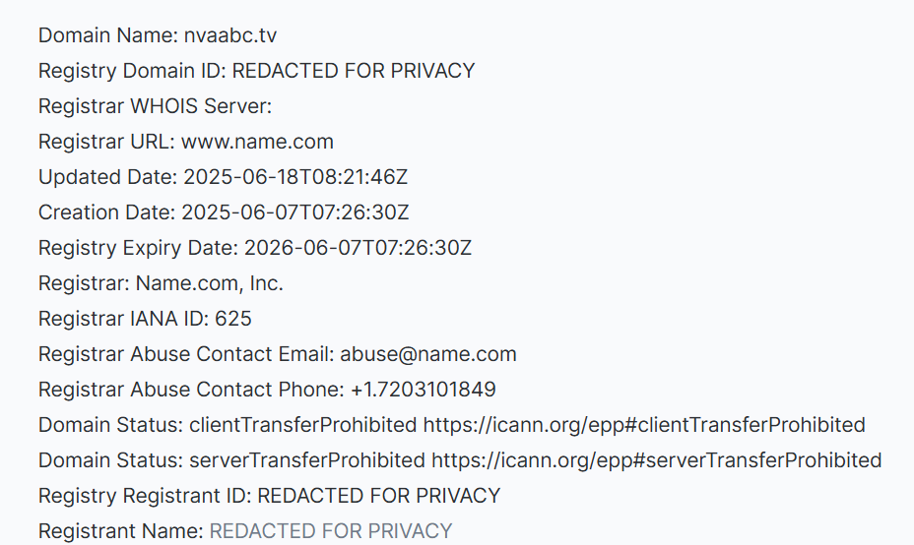Viewport: 914px width, 545px height.
Task: Click the registrar name Name.com, Inc.
Action: click(209, 283)
